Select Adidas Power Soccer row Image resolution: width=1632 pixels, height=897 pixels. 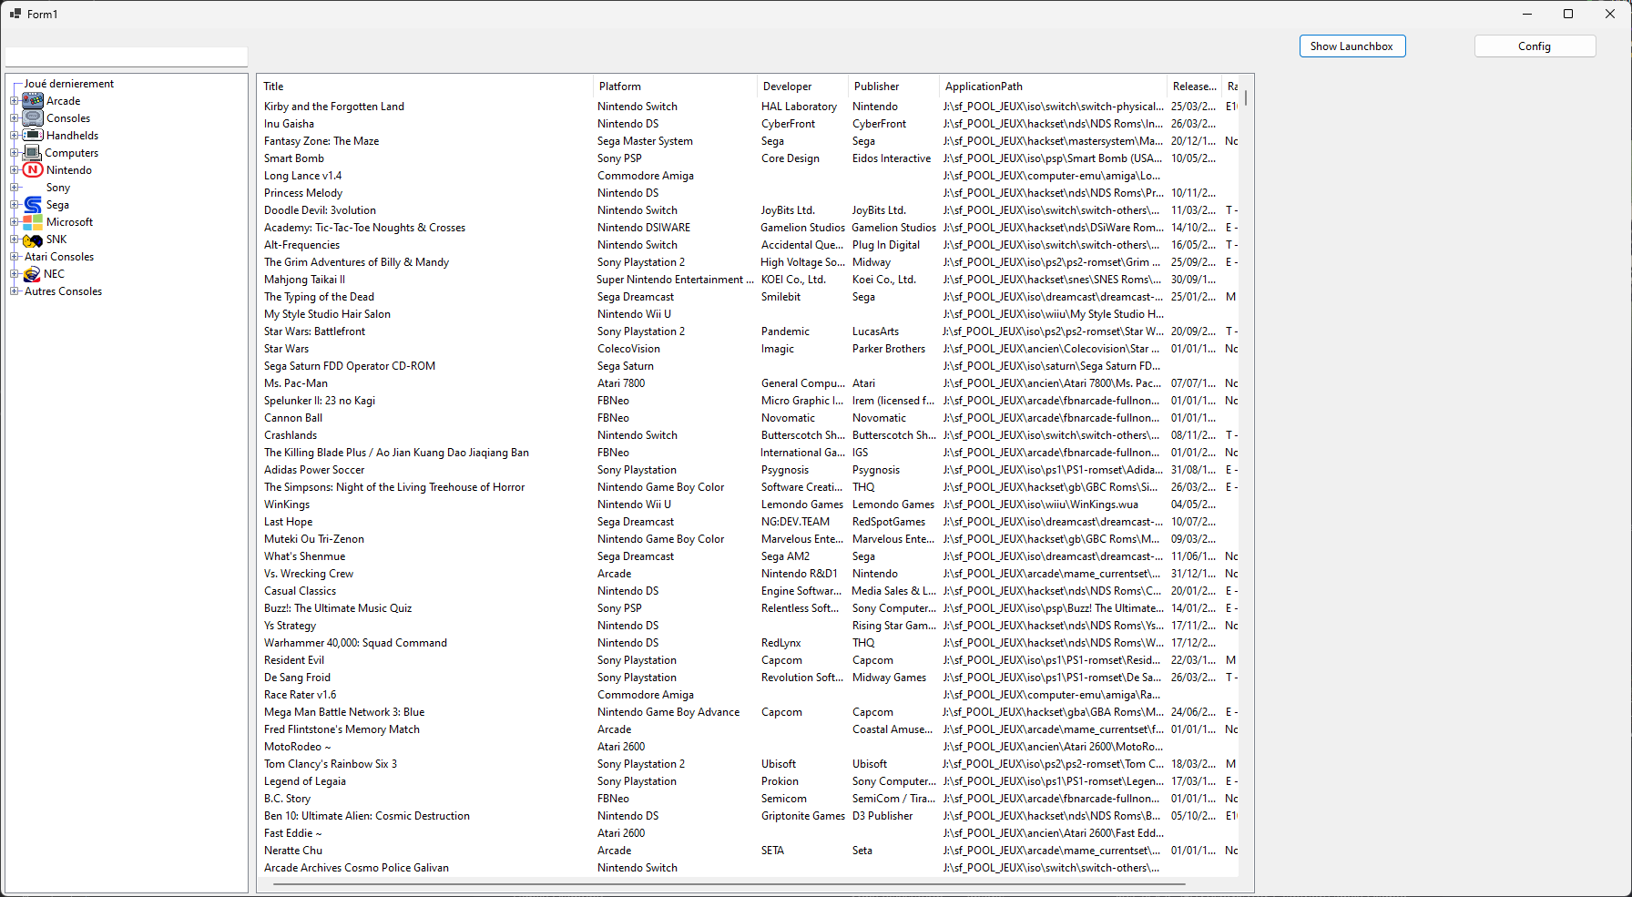pyautogui.click(x=749, y=470)
